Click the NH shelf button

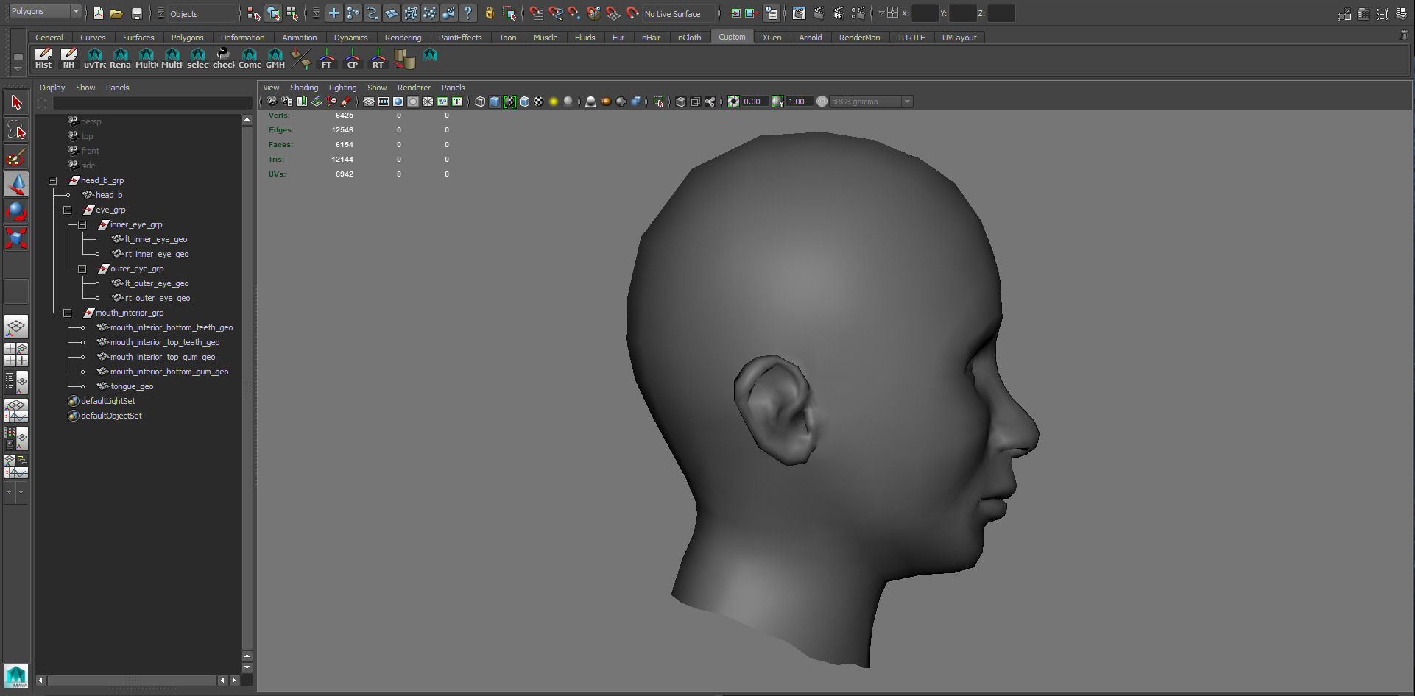(x=68, y=58)
